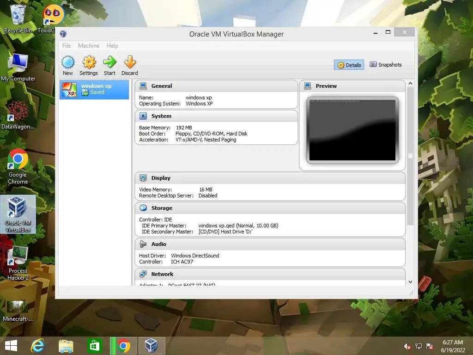
Task: Collapse the General section header
Action: [x=216, y=86]
